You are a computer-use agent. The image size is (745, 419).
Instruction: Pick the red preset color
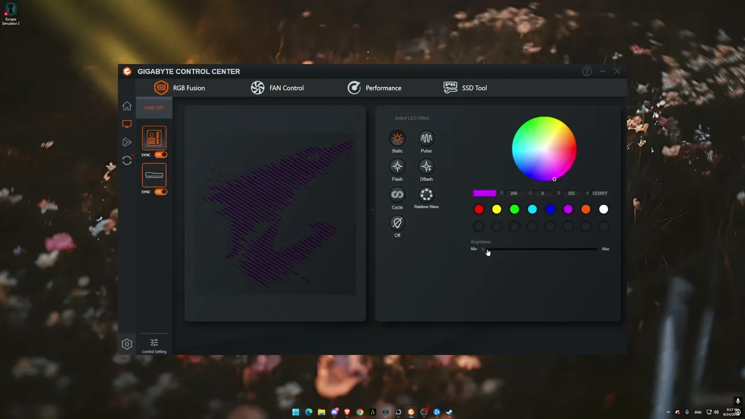[478, 210]
